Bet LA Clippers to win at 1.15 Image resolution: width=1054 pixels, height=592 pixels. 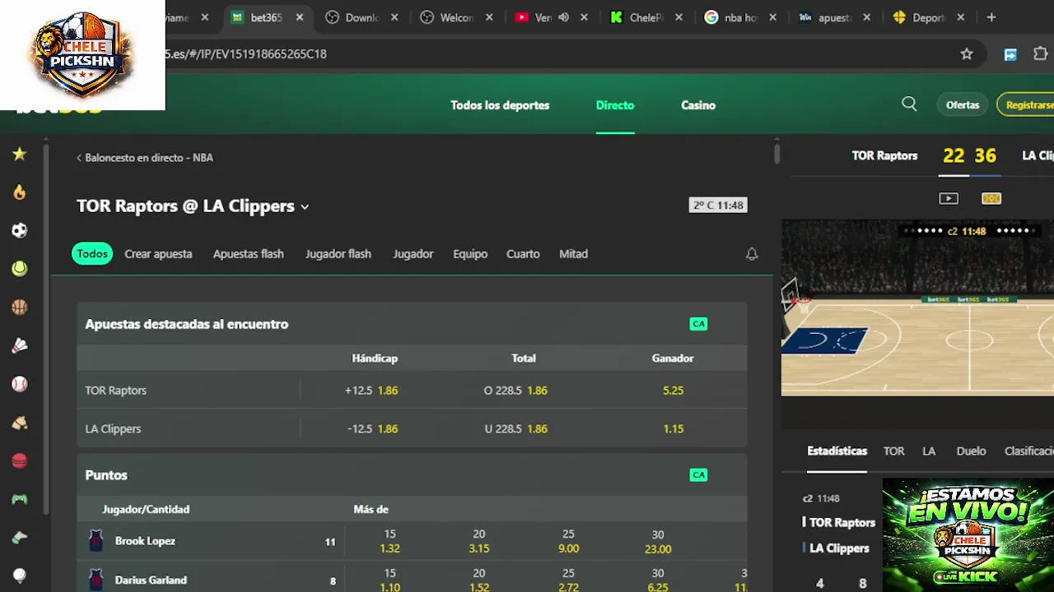pos(673,428)
